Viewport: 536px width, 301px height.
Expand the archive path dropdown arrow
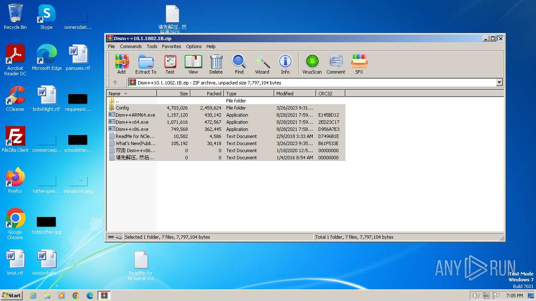click(499, 83)
